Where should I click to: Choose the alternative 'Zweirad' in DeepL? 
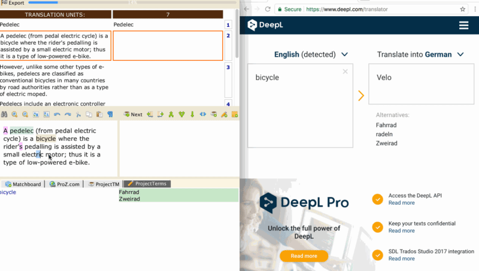386,143
